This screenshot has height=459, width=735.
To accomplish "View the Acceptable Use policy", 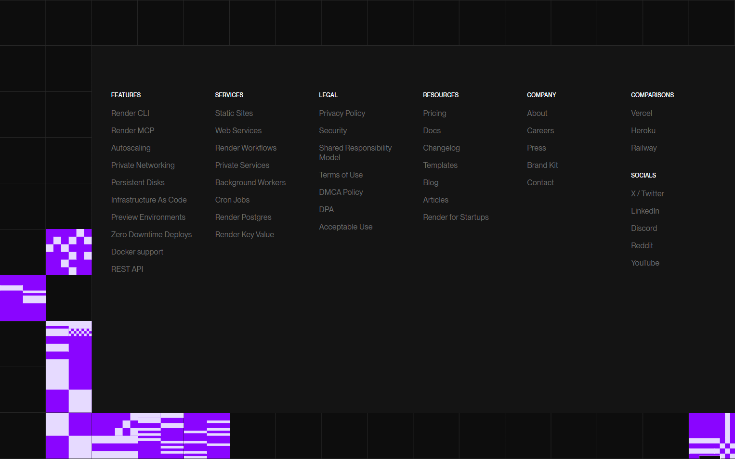I will pyautogui.click(x=345, y=227).
